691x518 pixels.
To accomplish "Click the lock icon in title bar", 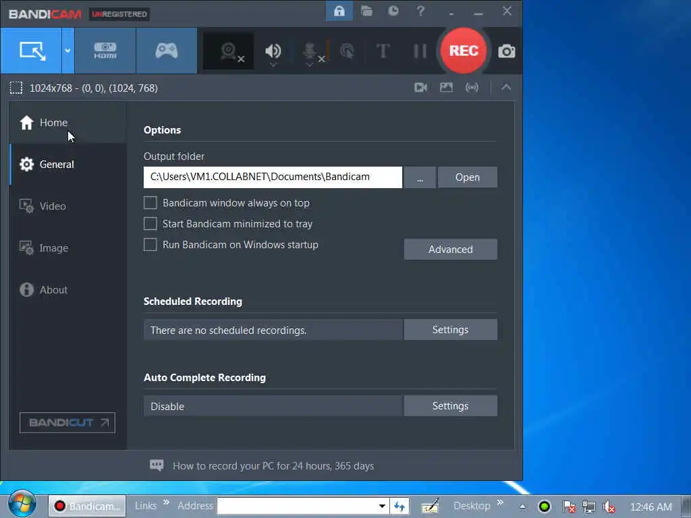I will (339, 11).
